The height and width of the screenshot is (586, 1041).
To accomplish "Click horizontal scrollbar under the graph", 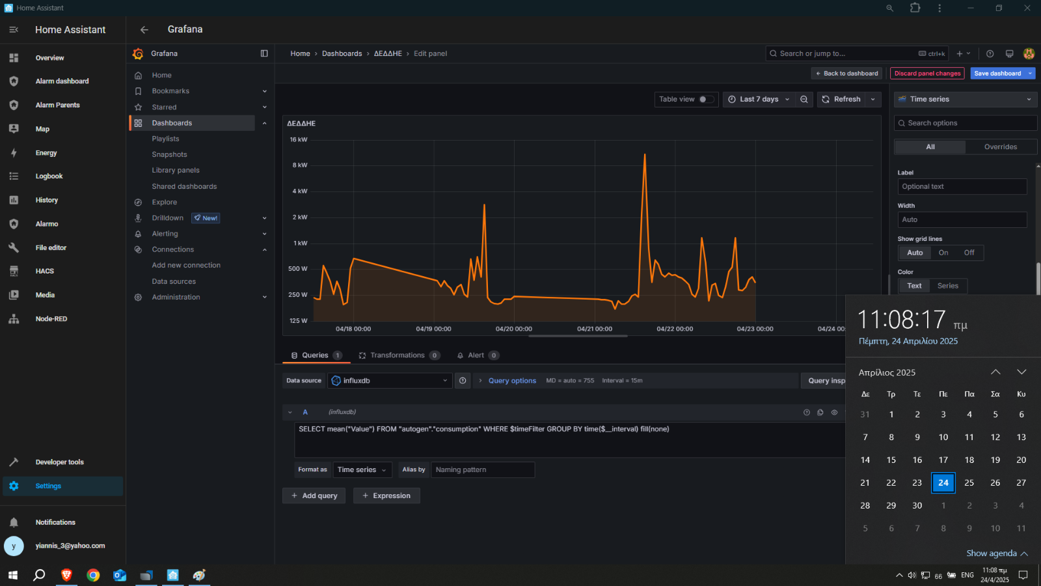I will (578, 336).
